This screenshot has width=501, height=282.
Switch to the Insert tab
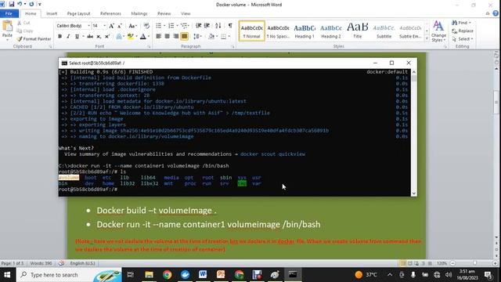tap(52, 13)
